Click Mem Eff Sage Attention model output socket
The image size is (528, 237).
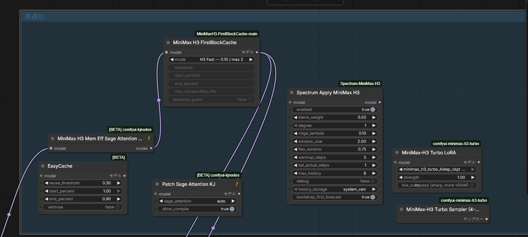(151, 148)
